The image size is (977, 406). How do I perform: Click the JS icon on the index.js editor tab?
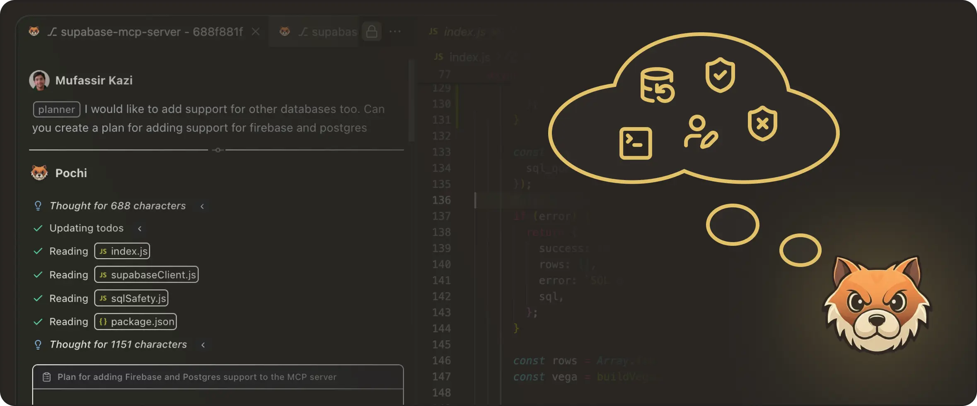(433, 31)
